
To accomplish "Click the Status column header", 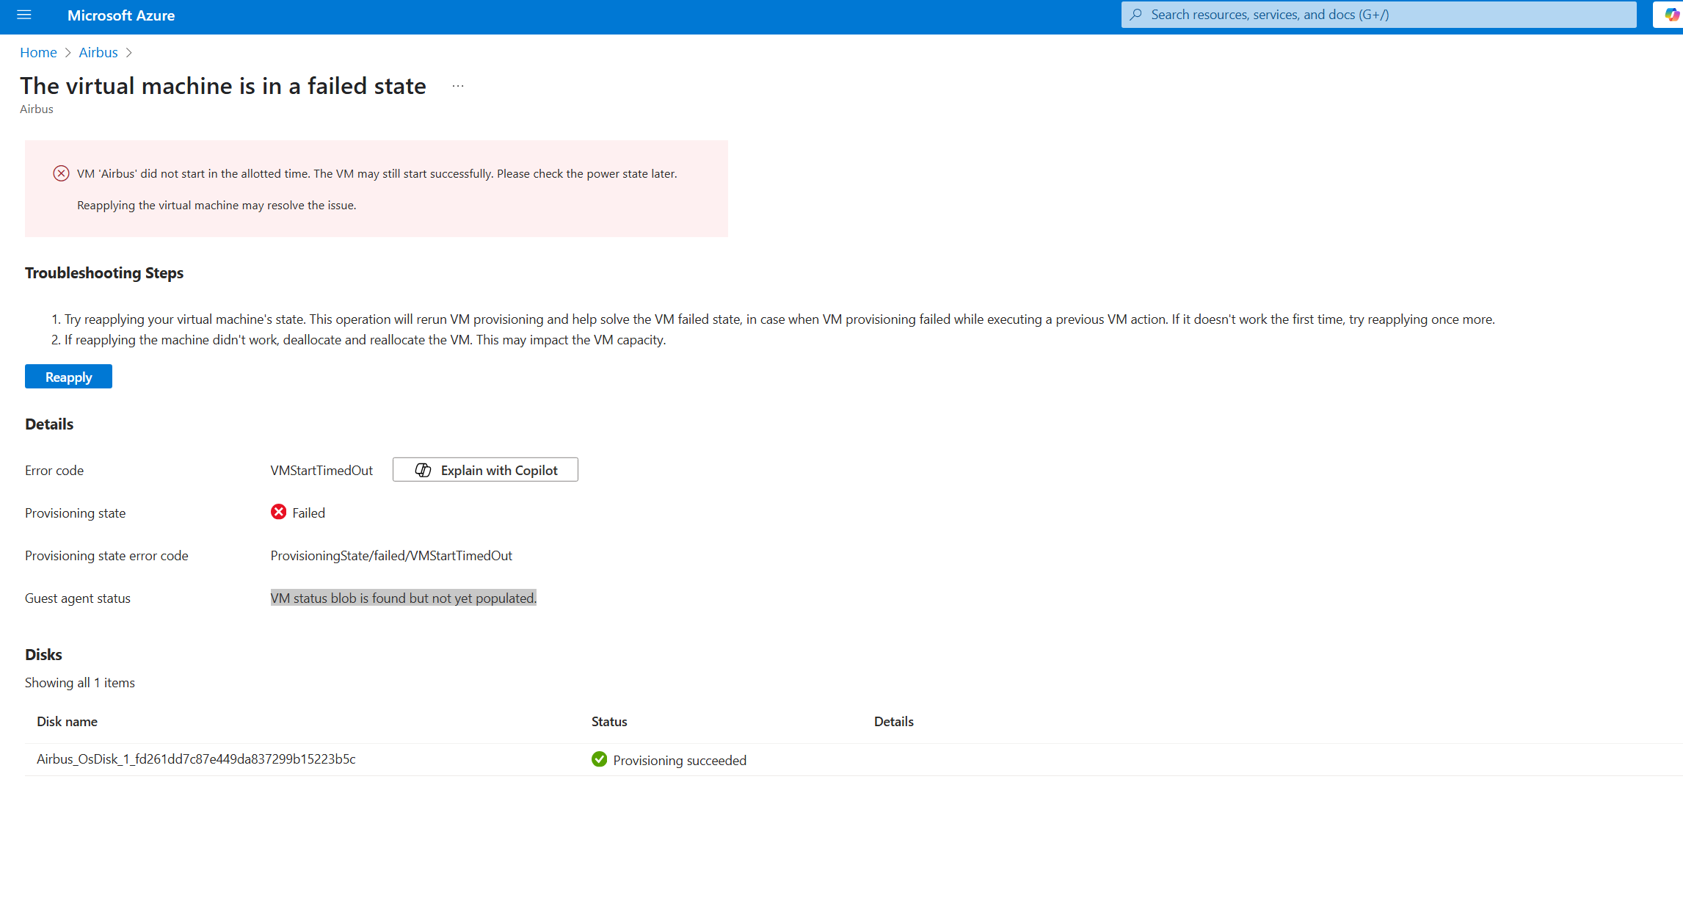I will [609, 721].
